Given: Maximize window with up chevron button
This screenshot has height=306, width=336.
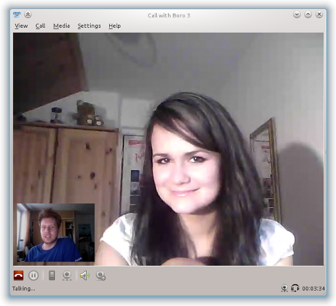Looking at the screenshot, I should (x=308, y=15).
